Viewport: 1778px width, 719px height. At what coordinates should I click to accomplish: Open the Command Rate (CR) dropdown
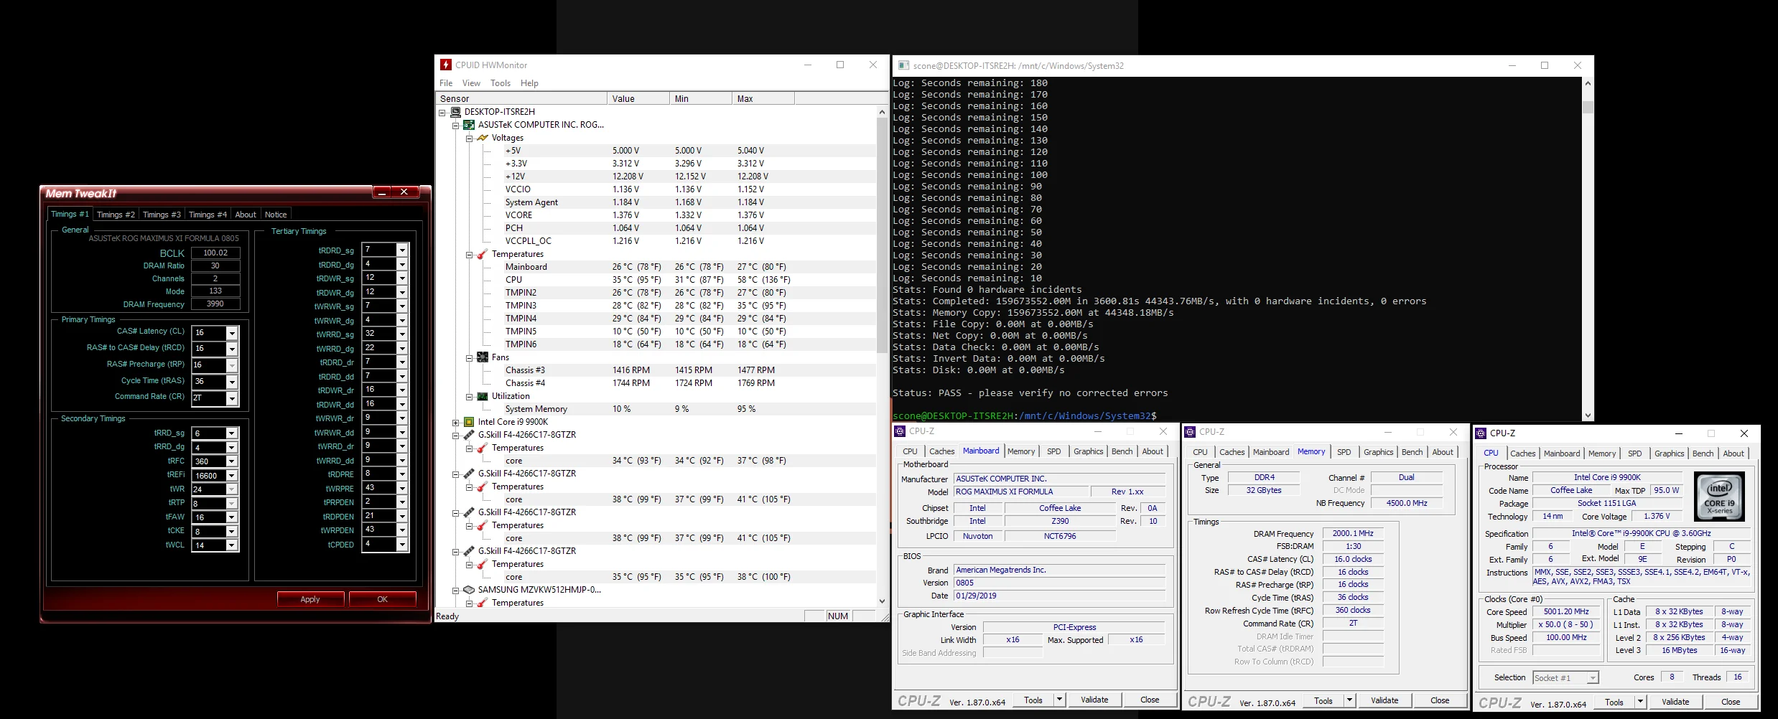click(x=232, y=398)
